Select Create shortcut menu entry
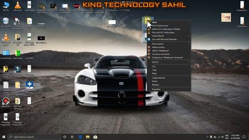 point(169,78)
